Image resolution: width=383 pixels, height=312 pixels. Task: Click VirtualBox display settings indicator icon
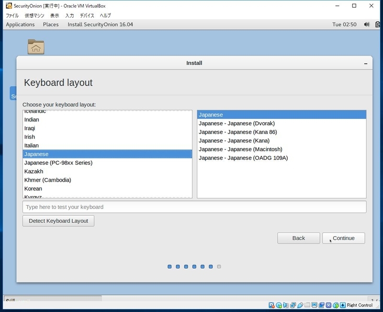coord(315,305)
